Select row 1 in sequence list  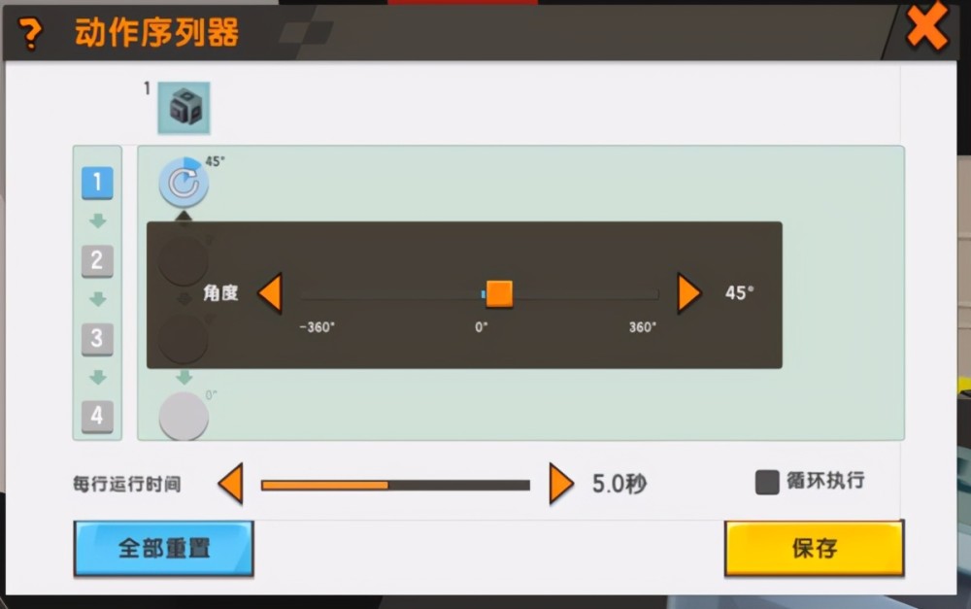pyautogui.click(x=97, y=183)
